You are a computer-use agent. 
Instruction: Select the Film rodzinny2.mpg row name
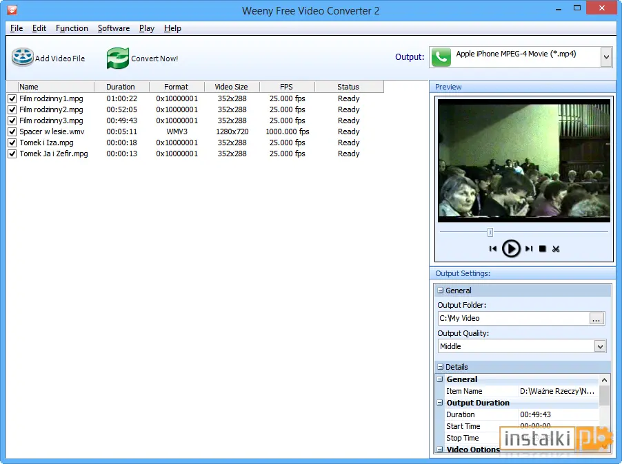coord(51,109)
